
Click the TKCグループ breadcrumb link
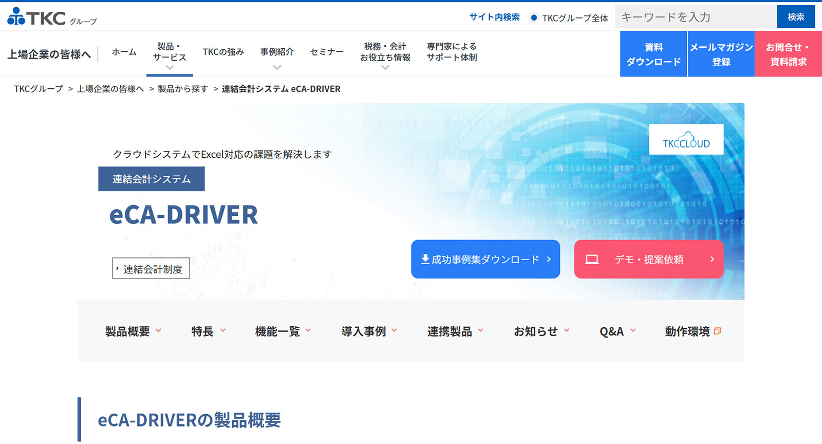pos(39,89)
